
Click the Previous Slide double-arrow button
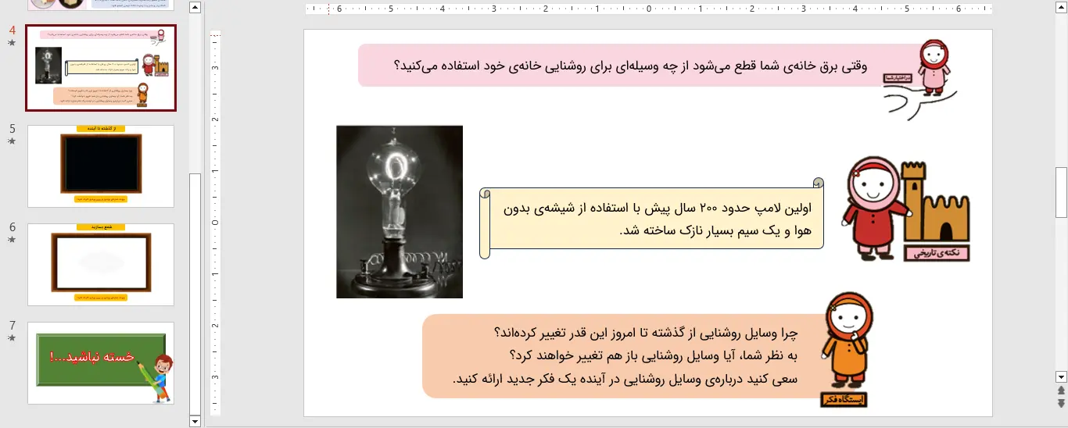pyautogui.click(x=1061, y=390)
